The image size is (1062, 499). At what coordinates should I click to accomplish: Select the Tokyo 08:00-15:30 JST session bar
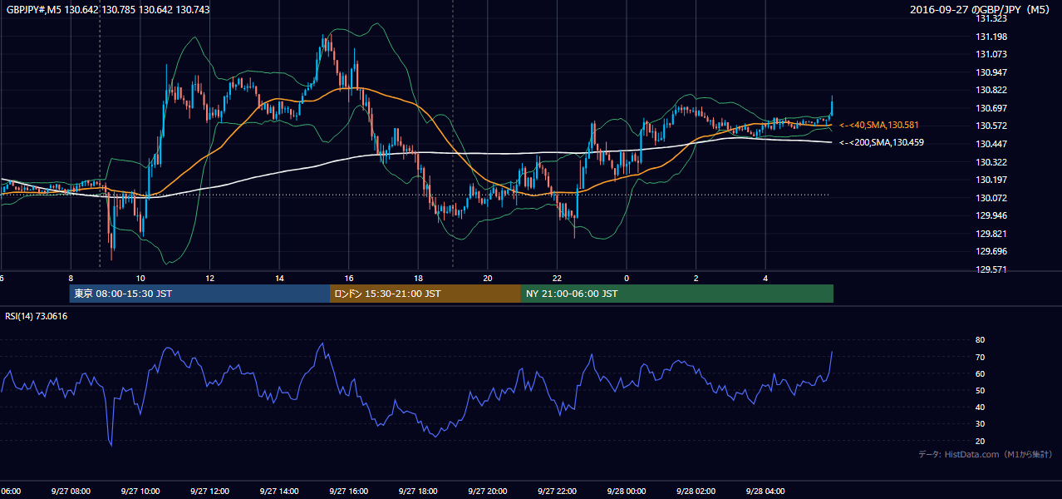click(x=199, y=294)
